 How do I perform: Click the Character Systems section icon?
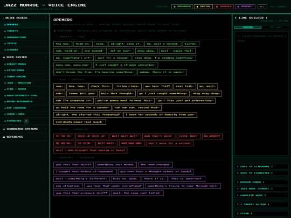coord(4,129)
